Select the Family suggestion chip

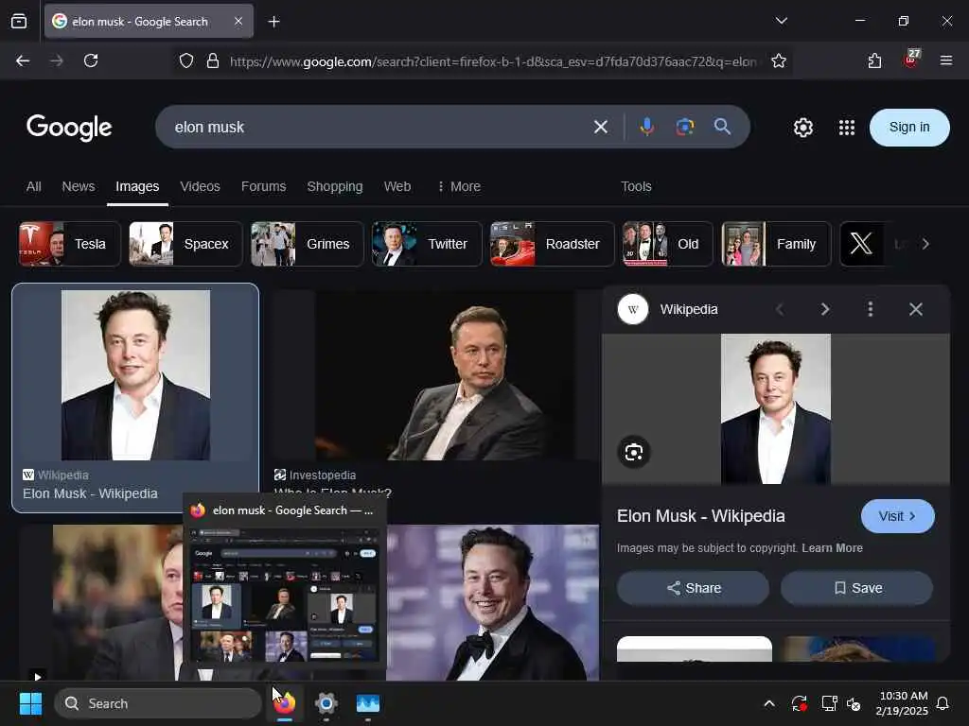(776, 244)
